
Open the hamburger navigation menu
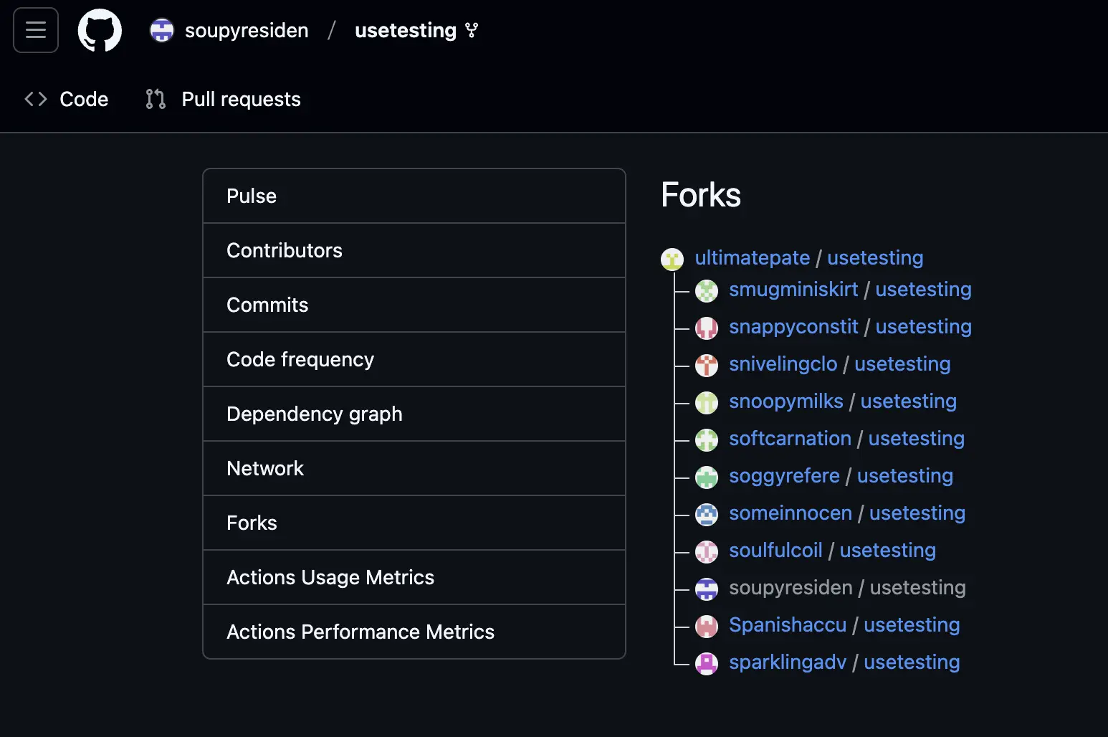(35, 30)
